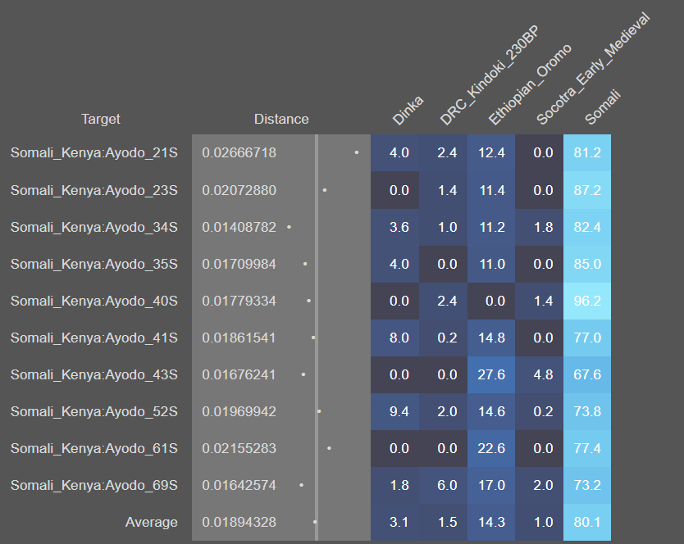This screenshot has height=544, width=684.
Task: Click distance value 0.02155283
Action: pyautogui.click(x=239, y=448)
